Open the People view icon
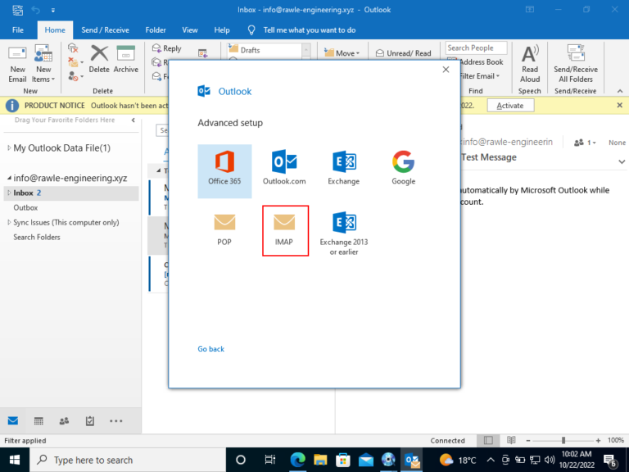 tap(64, 420)
